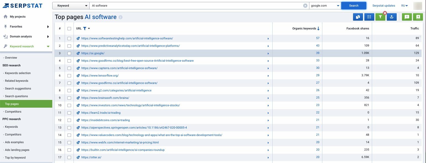Open the insidebitcoins.com/ai-trading link
This screenshot has height=163, width=426.
click(x=106, y=120)
